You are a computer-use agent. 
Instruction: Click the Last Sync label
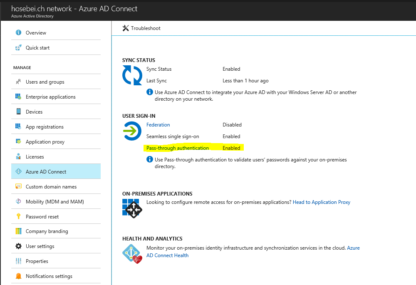[x=156, y=80]
